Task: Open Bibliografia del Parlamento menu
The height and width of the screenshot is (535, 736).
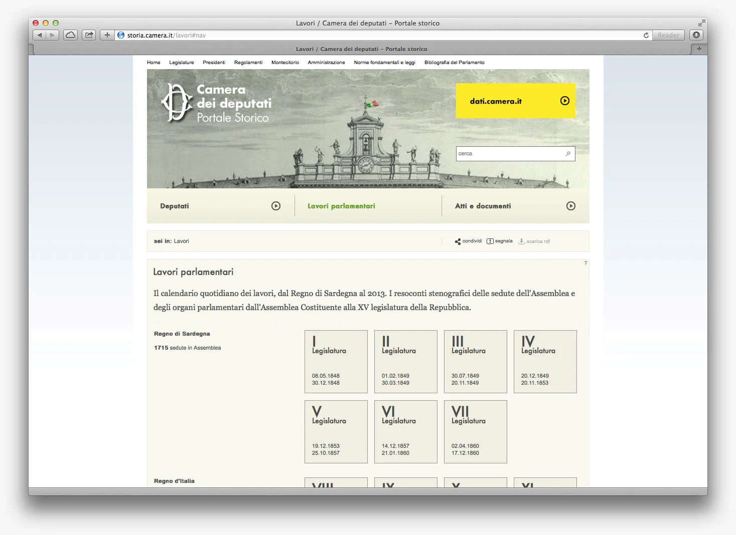Action: (x=455, y=63)
